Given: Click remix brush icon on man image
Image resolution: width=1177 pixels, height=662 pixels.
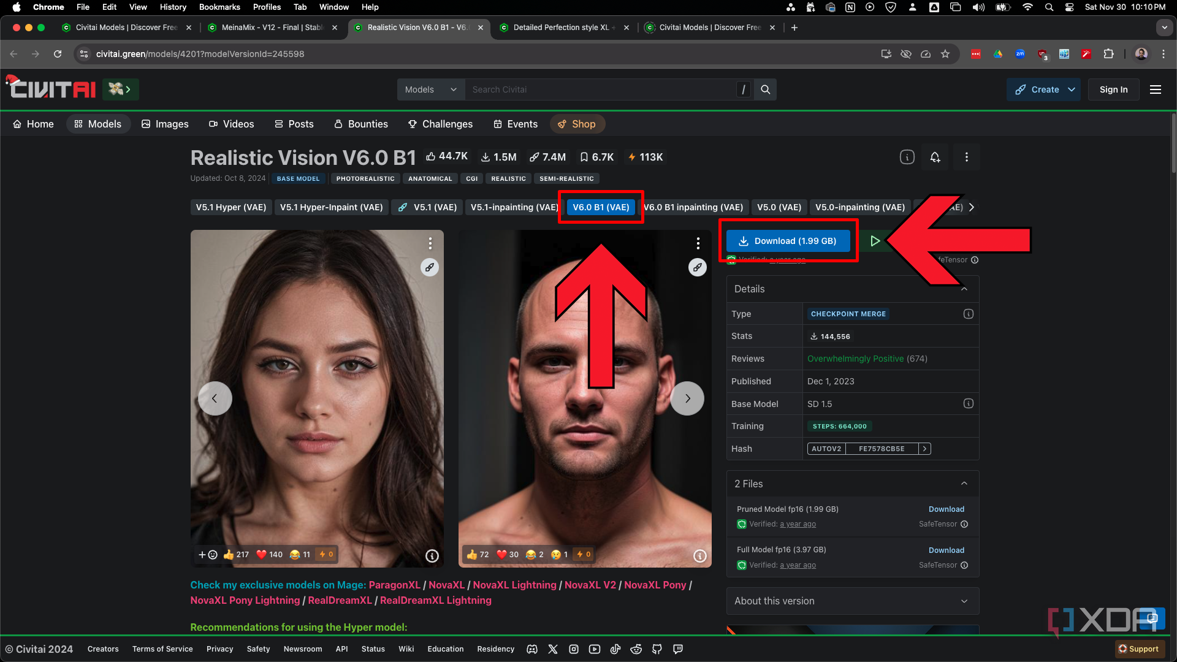Looking at the screenshot, I should tap(698, 267).
